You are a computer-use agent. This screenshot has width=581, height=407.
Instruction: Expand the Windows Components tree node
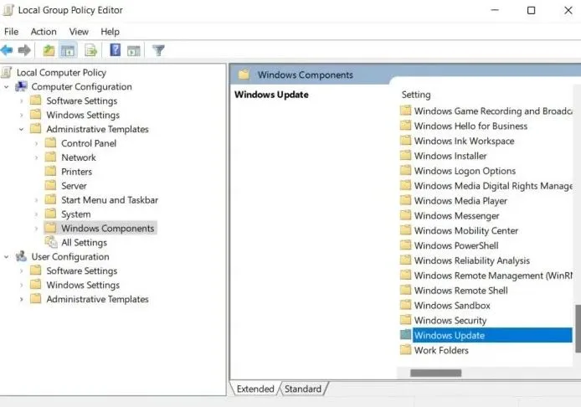point(36,229)
